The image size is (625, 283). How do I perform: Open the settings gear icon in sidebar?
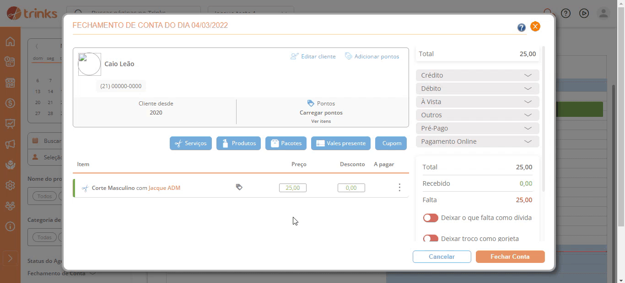point(10,185)
